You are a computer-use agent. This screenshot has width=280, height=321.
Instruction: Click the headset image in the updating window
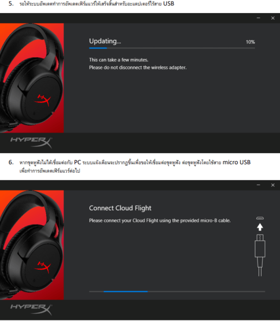[x=32, y=78]
